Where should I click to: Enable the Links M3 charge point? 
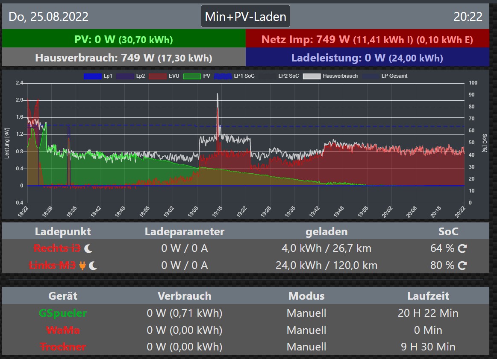[x=52, y=266]
